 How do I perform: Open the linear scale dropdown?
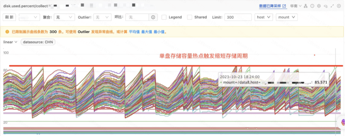pos(10,42)
